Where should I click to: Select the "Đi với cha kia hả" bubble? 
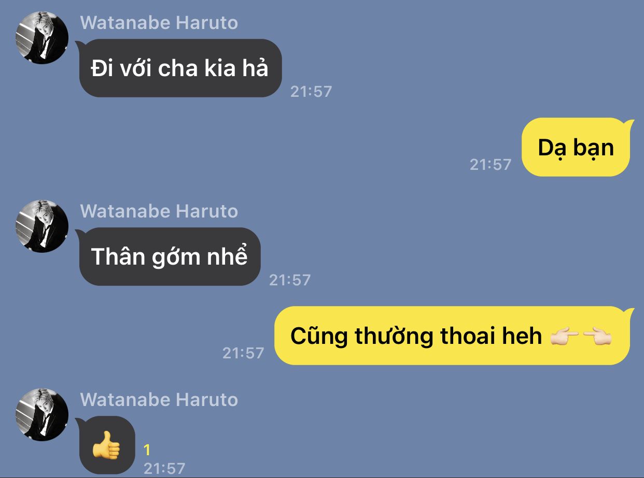click(180, 68)
